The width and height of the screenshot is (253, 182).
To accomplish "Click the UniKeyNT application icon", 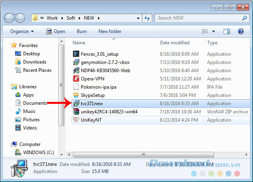I will [x=76, y=120].
